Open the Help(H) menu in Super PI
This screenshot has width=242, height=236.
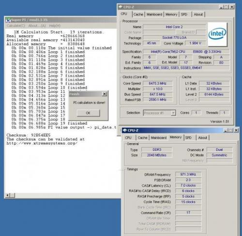point(55,26)
